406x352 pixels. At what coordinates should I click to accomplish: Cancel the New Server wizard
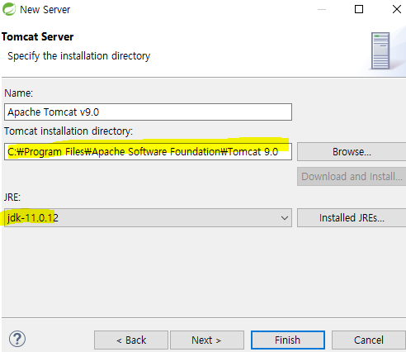(369, 340)
